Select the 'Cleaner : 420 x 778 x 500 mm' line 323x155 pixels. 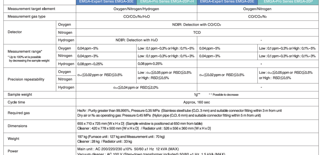(144, 128)
